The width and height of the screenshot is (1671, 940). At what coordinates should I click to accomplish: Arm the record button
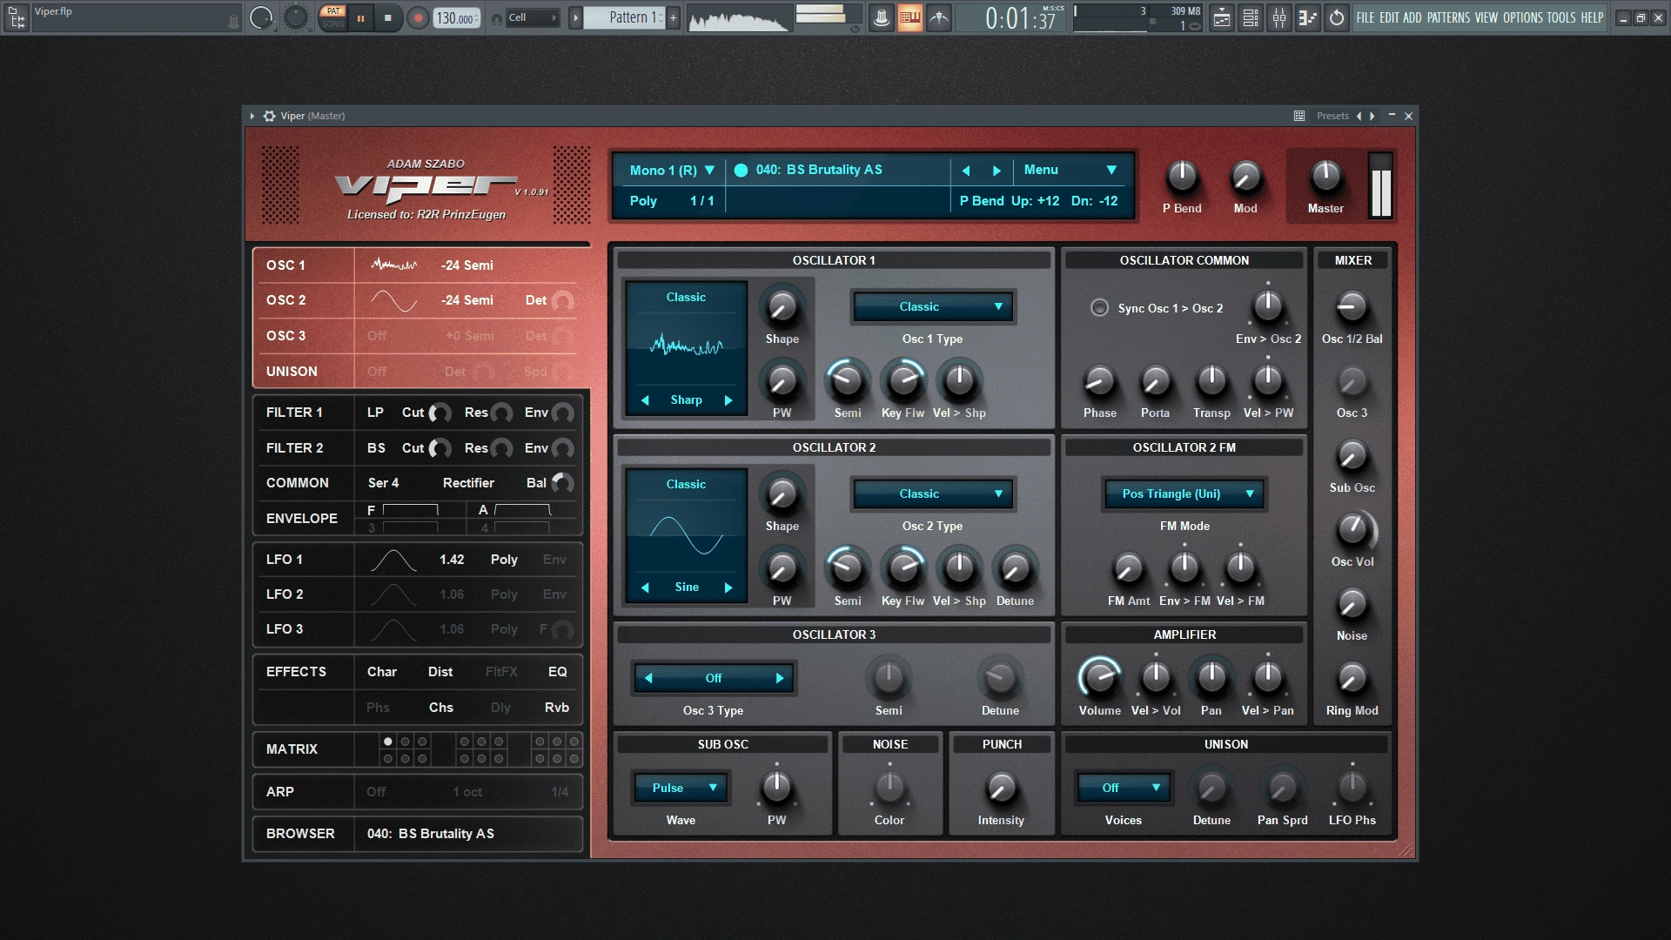[419, 17]
